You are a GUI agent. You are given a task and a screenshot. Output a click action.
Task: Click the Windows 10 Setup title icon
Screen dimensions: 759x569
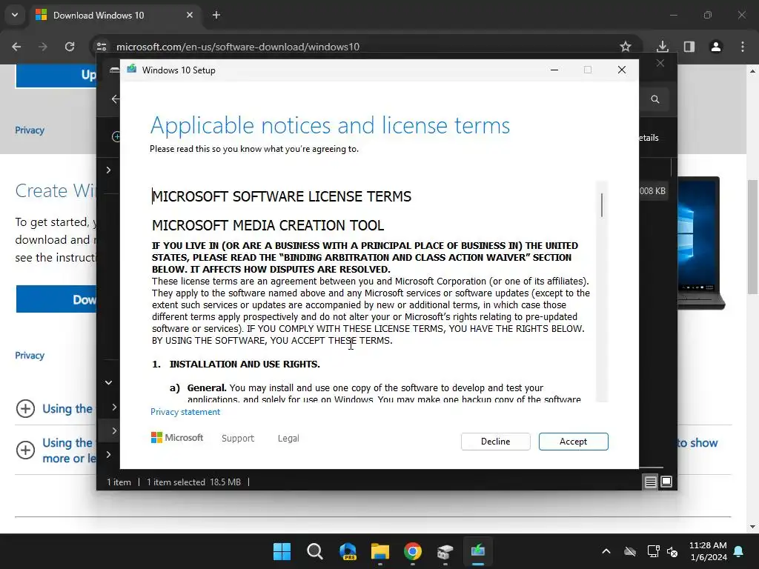[131, 70]
